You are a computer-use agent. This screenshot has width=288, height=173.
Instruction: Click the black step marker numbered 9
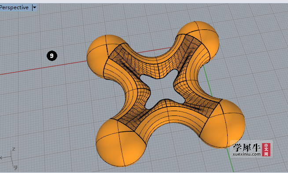click(52, 56)
